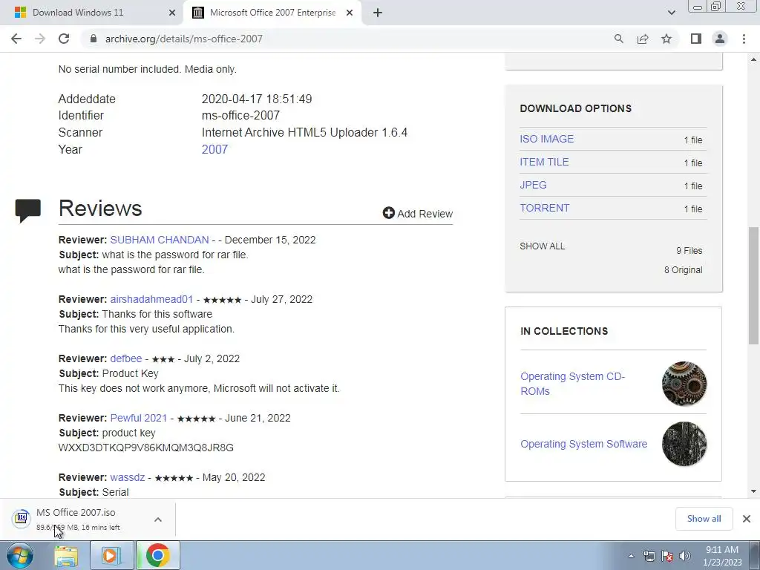
Task: Open the zoom magnifier in address bar
Action: pyautogui.click(x=619, y=39)
